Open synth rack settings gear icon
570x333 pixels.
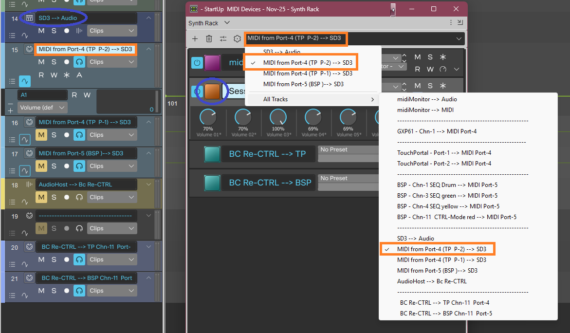(238, 39)
